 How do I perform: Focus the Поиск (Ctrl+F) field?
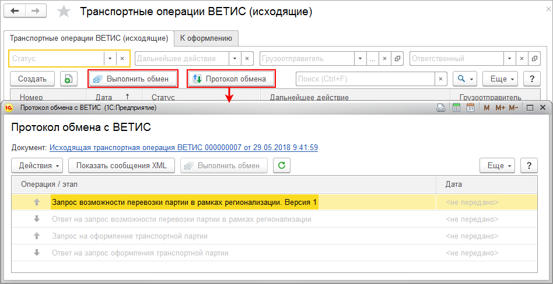pos(365,79)
